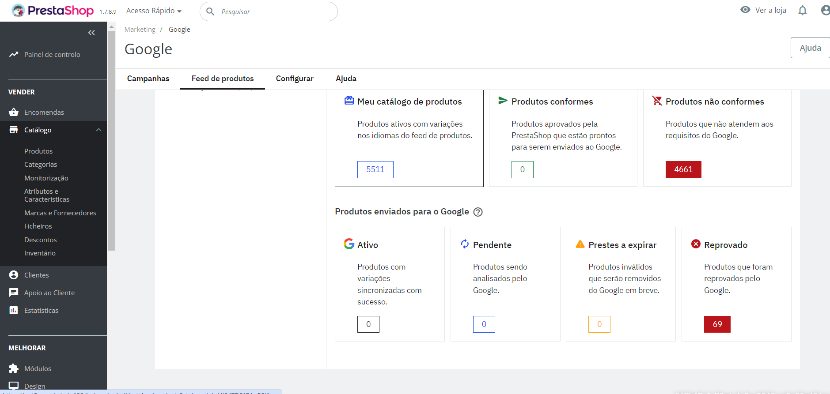This screenshot has height=394, width=830.
Task: Click the Clientes person icon
Action: [14, 275]
